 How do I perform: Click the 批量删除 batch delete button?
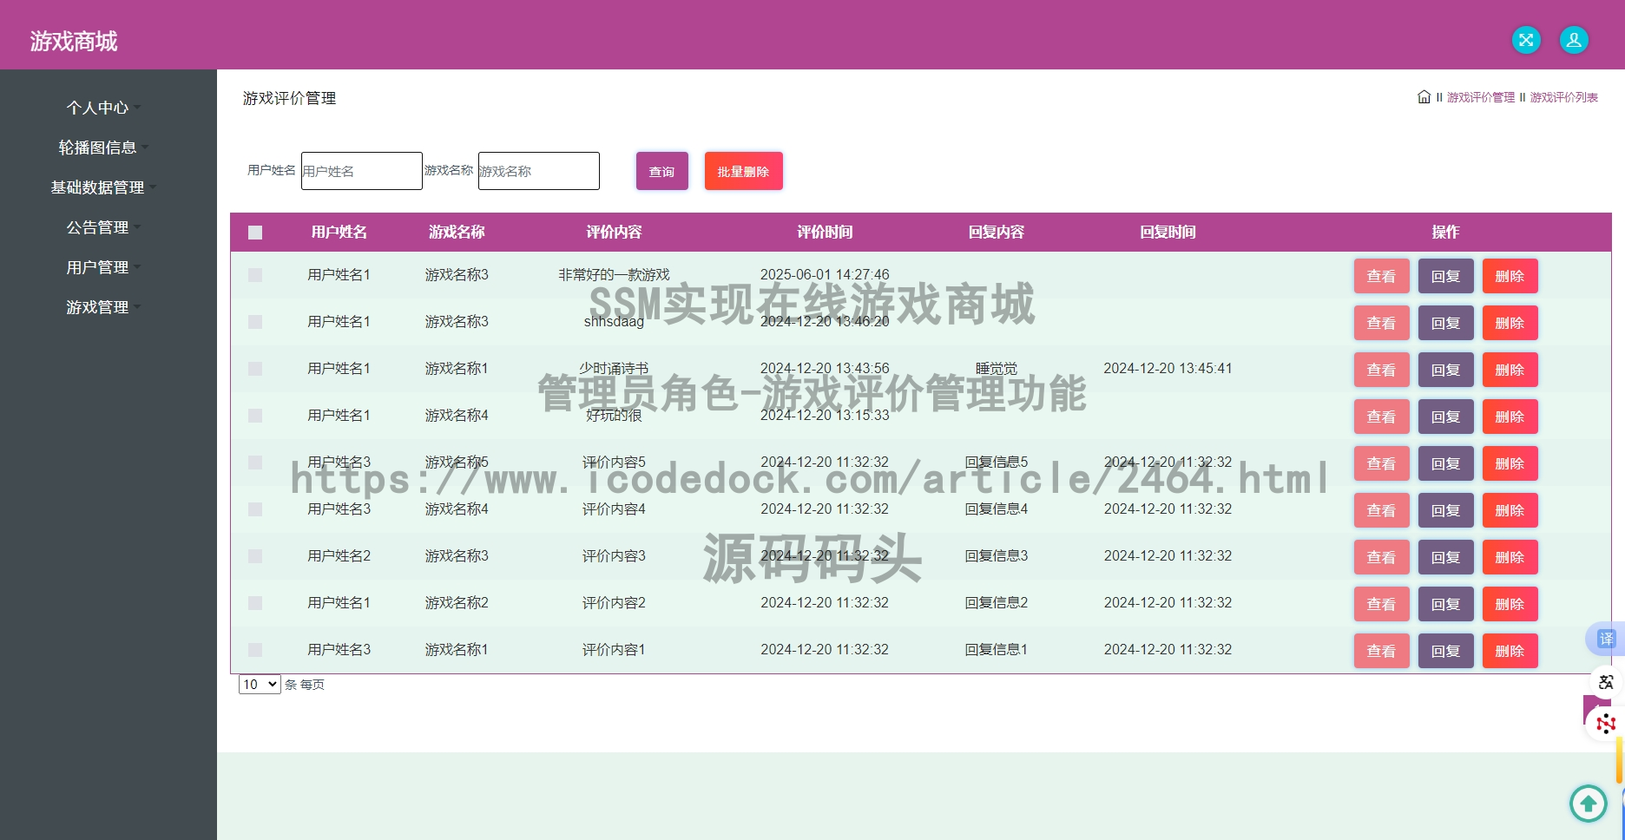[x=743, y=171]
